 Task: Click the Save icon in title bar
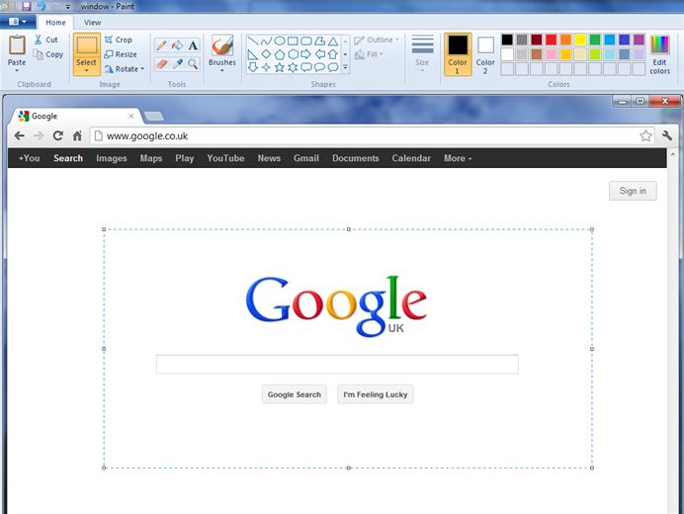26,7
